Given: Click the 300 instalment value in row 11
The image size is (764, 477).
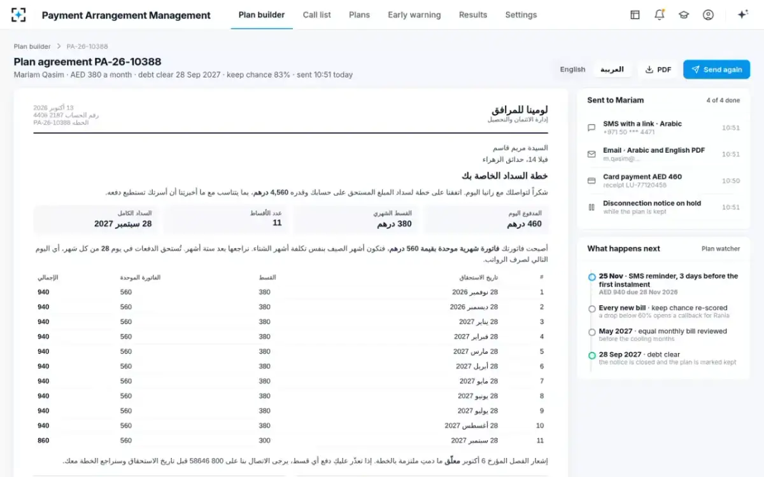Looking at the screenshot, I should (264, 440).
